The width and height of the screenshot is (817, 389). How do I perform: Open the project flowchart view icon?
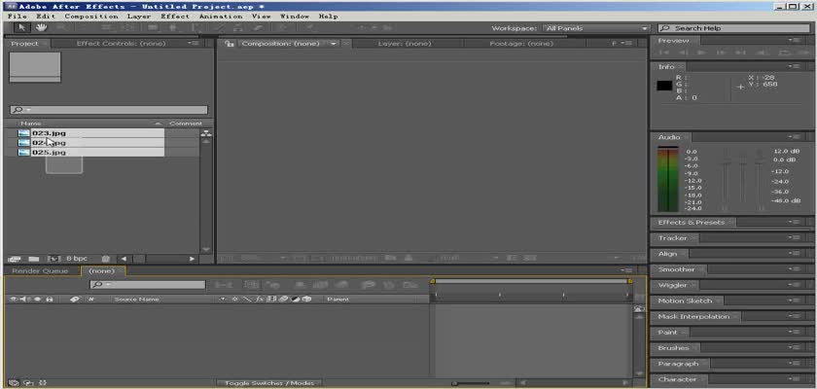tap(206, 133)
